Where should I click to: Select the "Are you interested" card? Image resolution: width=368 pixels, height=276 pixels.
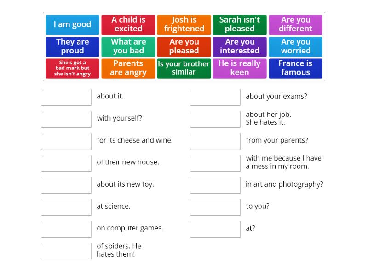[x=240, y=46]
